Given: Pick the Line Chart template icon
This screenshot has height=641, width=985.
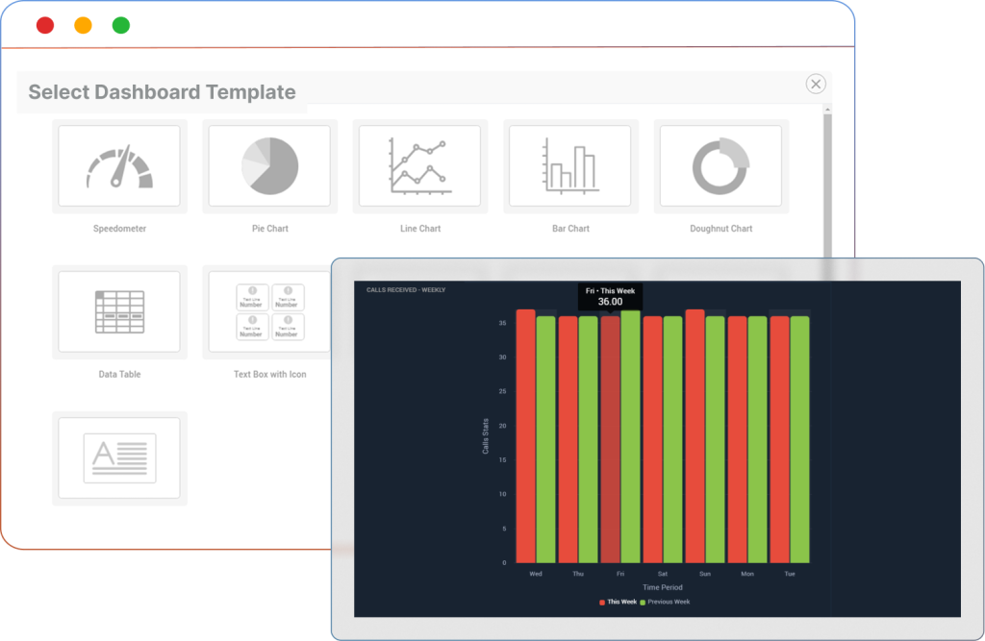Looking at the screenshot, I should pos(419,166).
